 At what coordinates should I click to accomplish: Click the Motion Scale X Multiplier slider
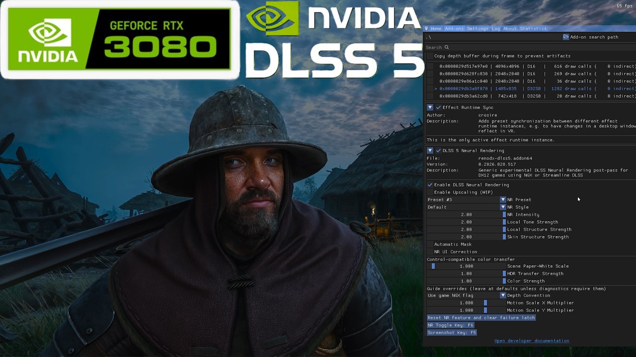coord(466,303)
